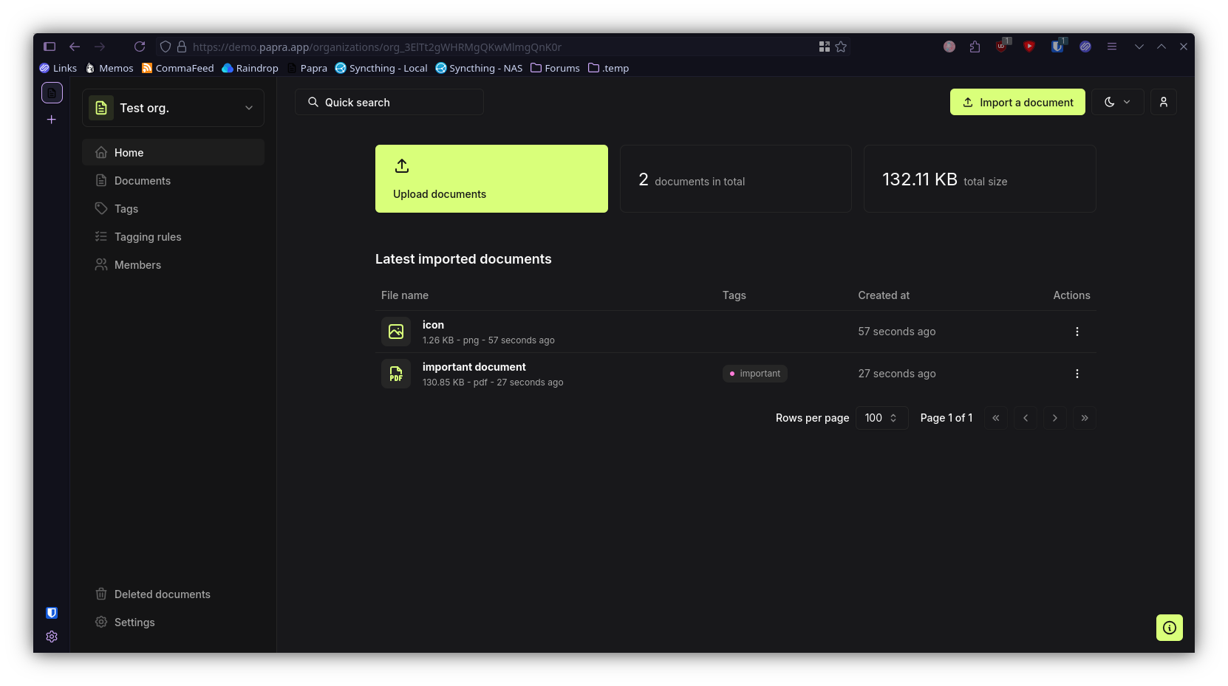Increase rows per page with the stepper
The height and width of the screenshot is (686, 1228).
point(893,414)
